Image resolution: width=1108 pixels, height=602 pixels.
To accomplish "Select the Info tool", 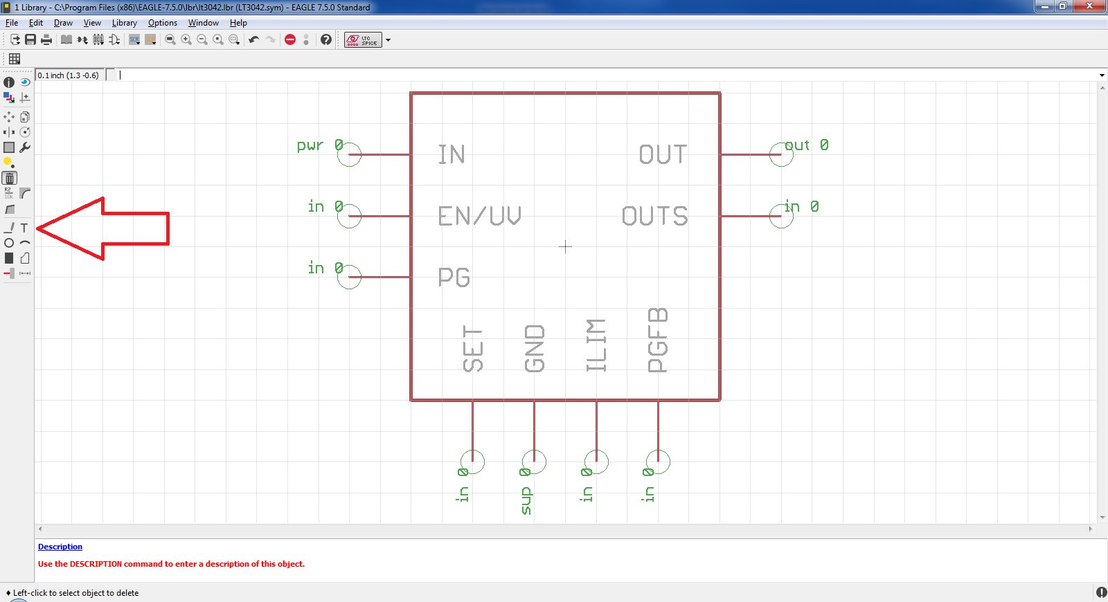I will [9, 82].
